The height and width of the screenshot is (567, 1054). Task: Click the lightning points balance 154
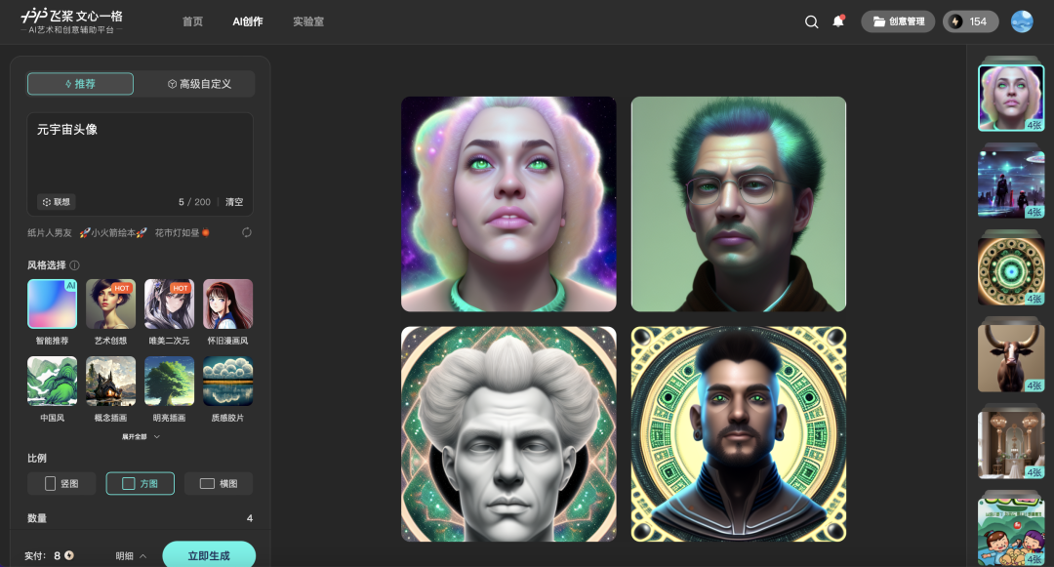[x=969, y=21]
